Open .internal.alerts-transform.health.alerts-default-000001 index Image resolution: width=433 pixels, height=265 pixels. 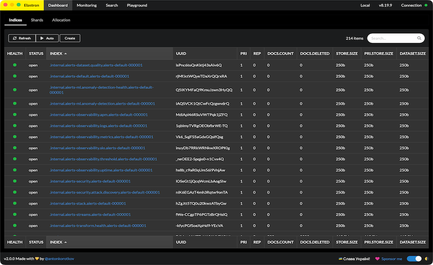coord(98,225)
